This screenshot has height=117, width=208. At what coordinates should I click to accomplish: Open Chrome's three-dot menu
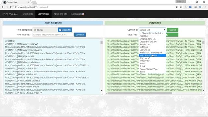(x=205, y=7)
